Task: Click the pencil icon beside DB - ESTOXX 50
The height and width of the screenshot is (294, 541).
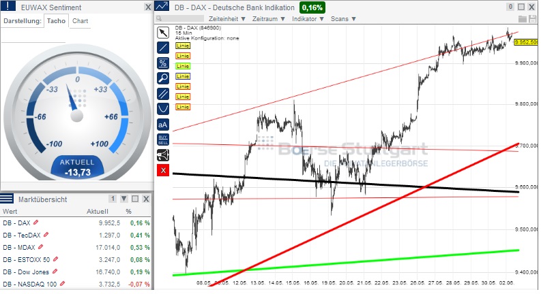Action: [55, 259]
